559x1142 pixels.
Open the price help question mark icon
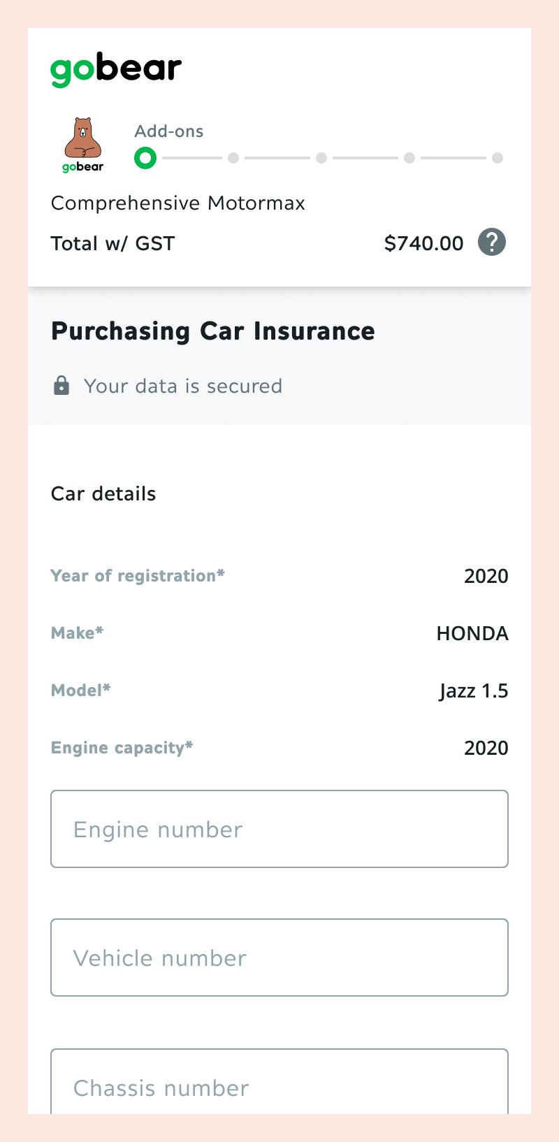tap(492, 243)
